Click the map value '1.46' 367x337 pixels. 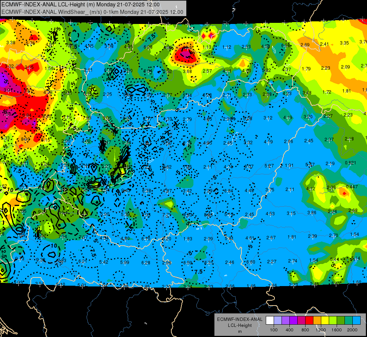tap(251, 286)
